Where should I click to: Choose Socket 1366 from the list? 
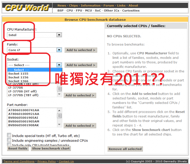point(35,81)
